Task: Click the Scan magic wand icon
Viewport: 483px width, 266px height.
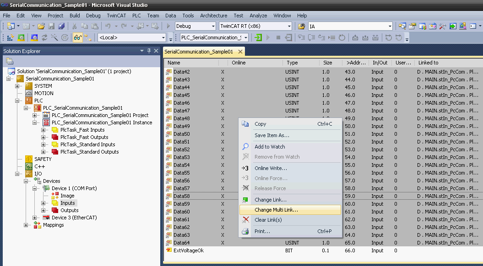Action: pos(54,37)
